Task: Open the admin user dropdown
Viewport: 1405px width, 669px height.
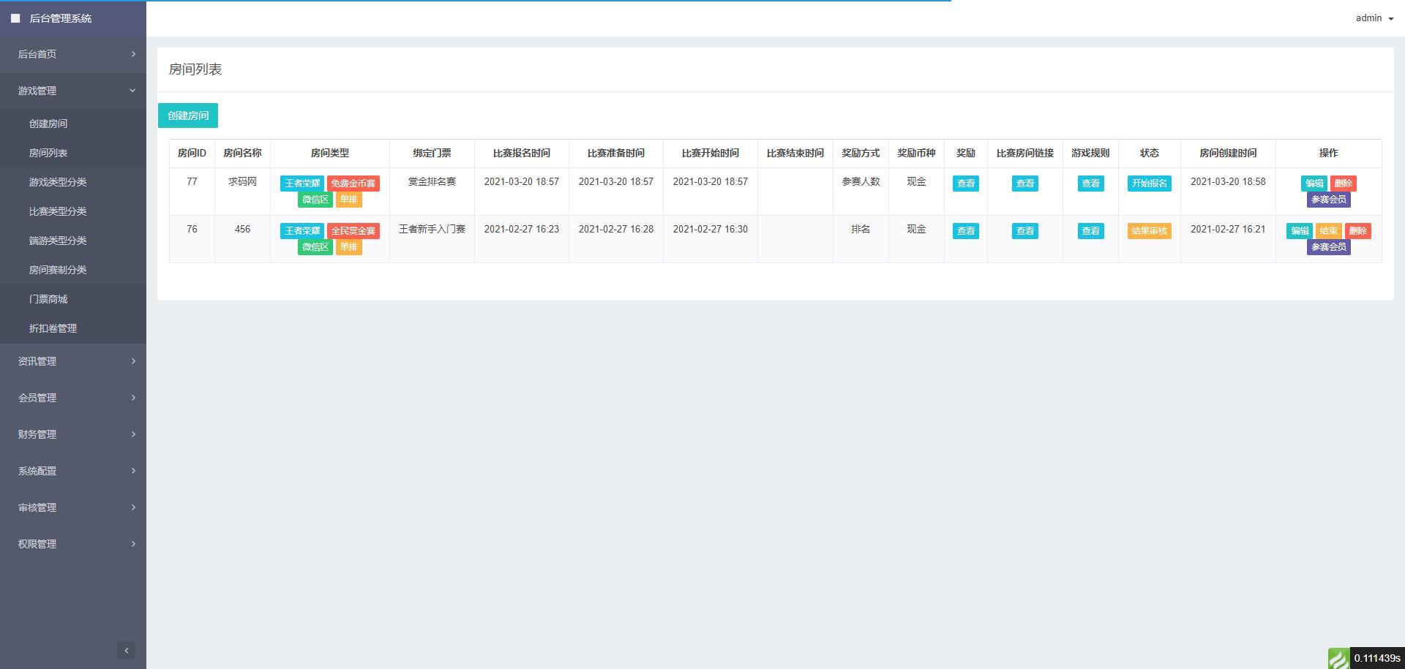Action: click(x=1374, y=18)
